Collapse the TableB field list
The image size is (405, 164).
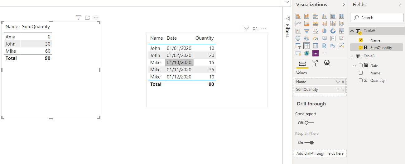(352, 56)
